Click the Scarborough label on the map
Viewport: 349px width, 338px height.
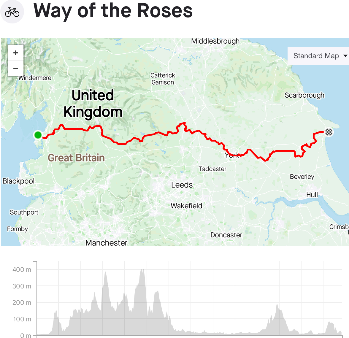tap(304, 95)
